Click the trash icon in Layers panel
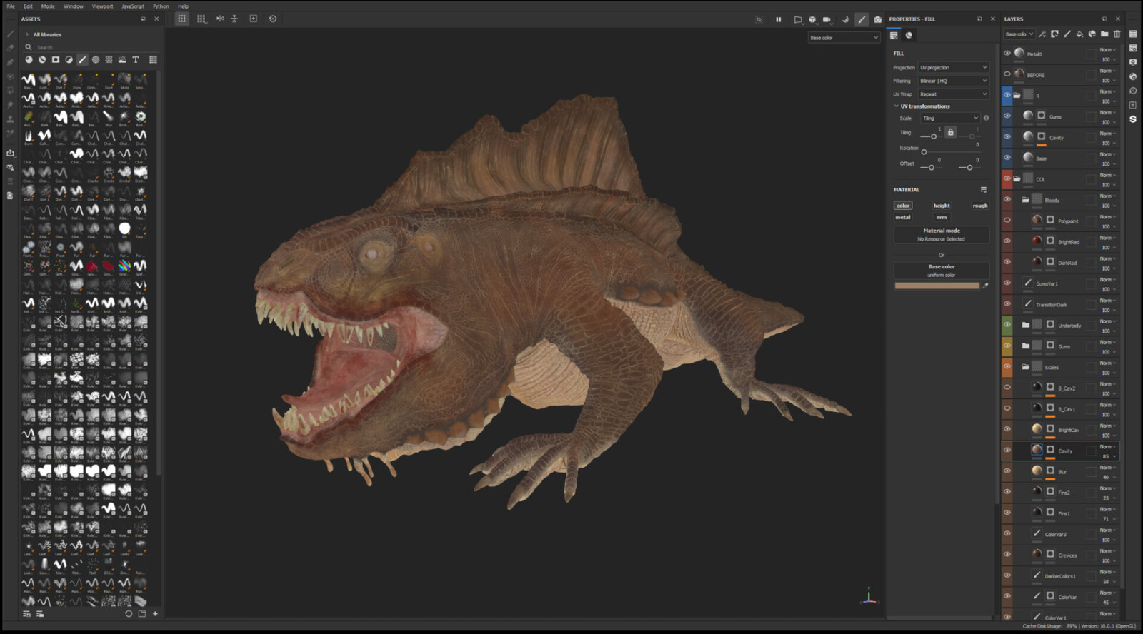Viewport: 1143px width, 634px height. (x=1117, y=34)
